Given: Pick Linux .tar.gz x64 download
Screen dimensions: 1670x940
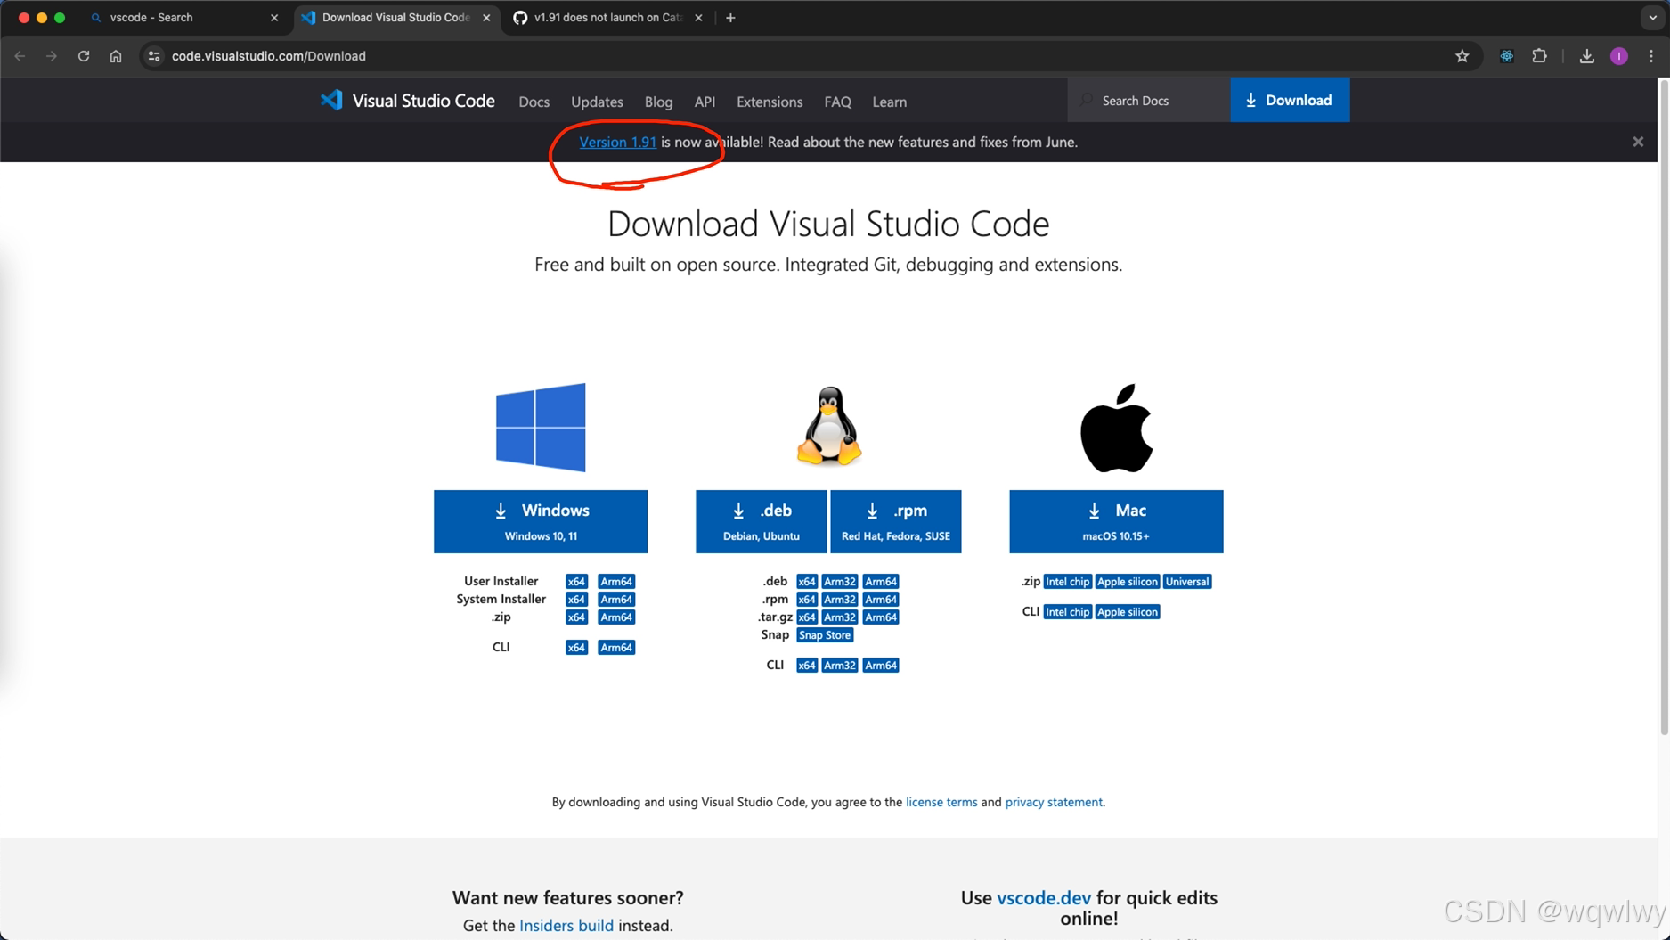Looking at the screenshot, I should (806, 617).
